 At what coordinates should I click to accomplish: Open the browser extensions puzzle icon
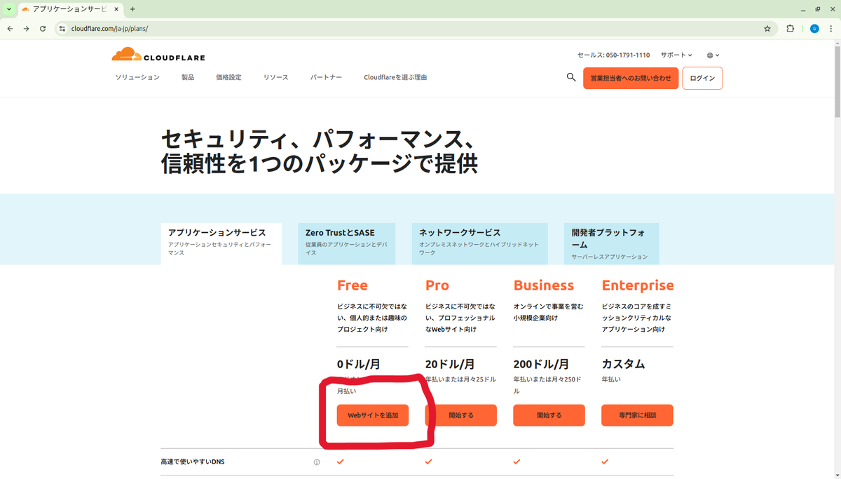coord(791,29)
